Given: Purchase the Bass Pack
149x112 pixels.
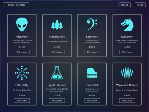Looking at the screenshot, I should 92,52.
